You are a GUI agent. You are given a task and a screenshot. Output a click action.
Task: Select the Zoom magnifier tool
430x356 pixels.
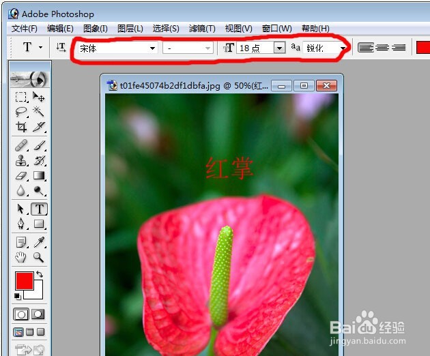[39, 257]
